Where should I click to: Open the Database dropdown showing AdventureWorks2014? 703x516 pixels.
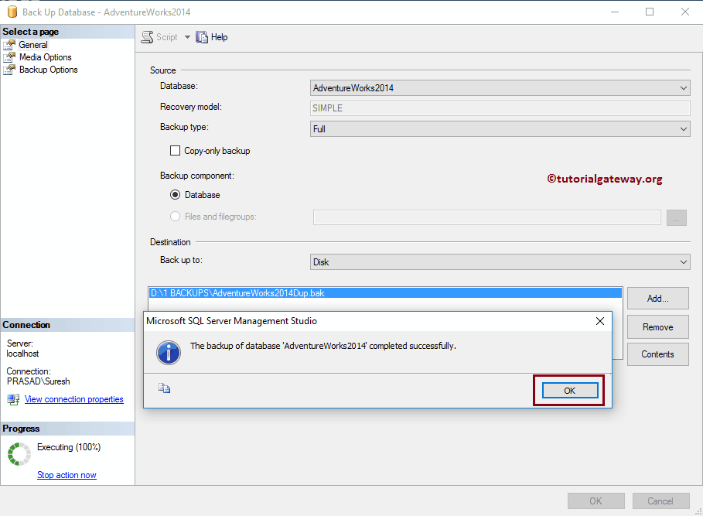500,88
